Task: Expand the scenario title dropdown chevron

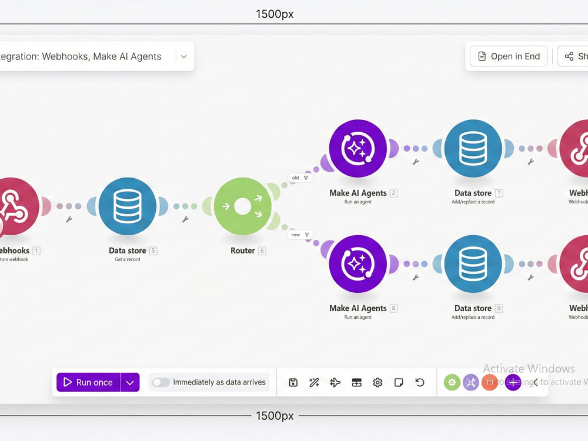Action: click(183, 56)
